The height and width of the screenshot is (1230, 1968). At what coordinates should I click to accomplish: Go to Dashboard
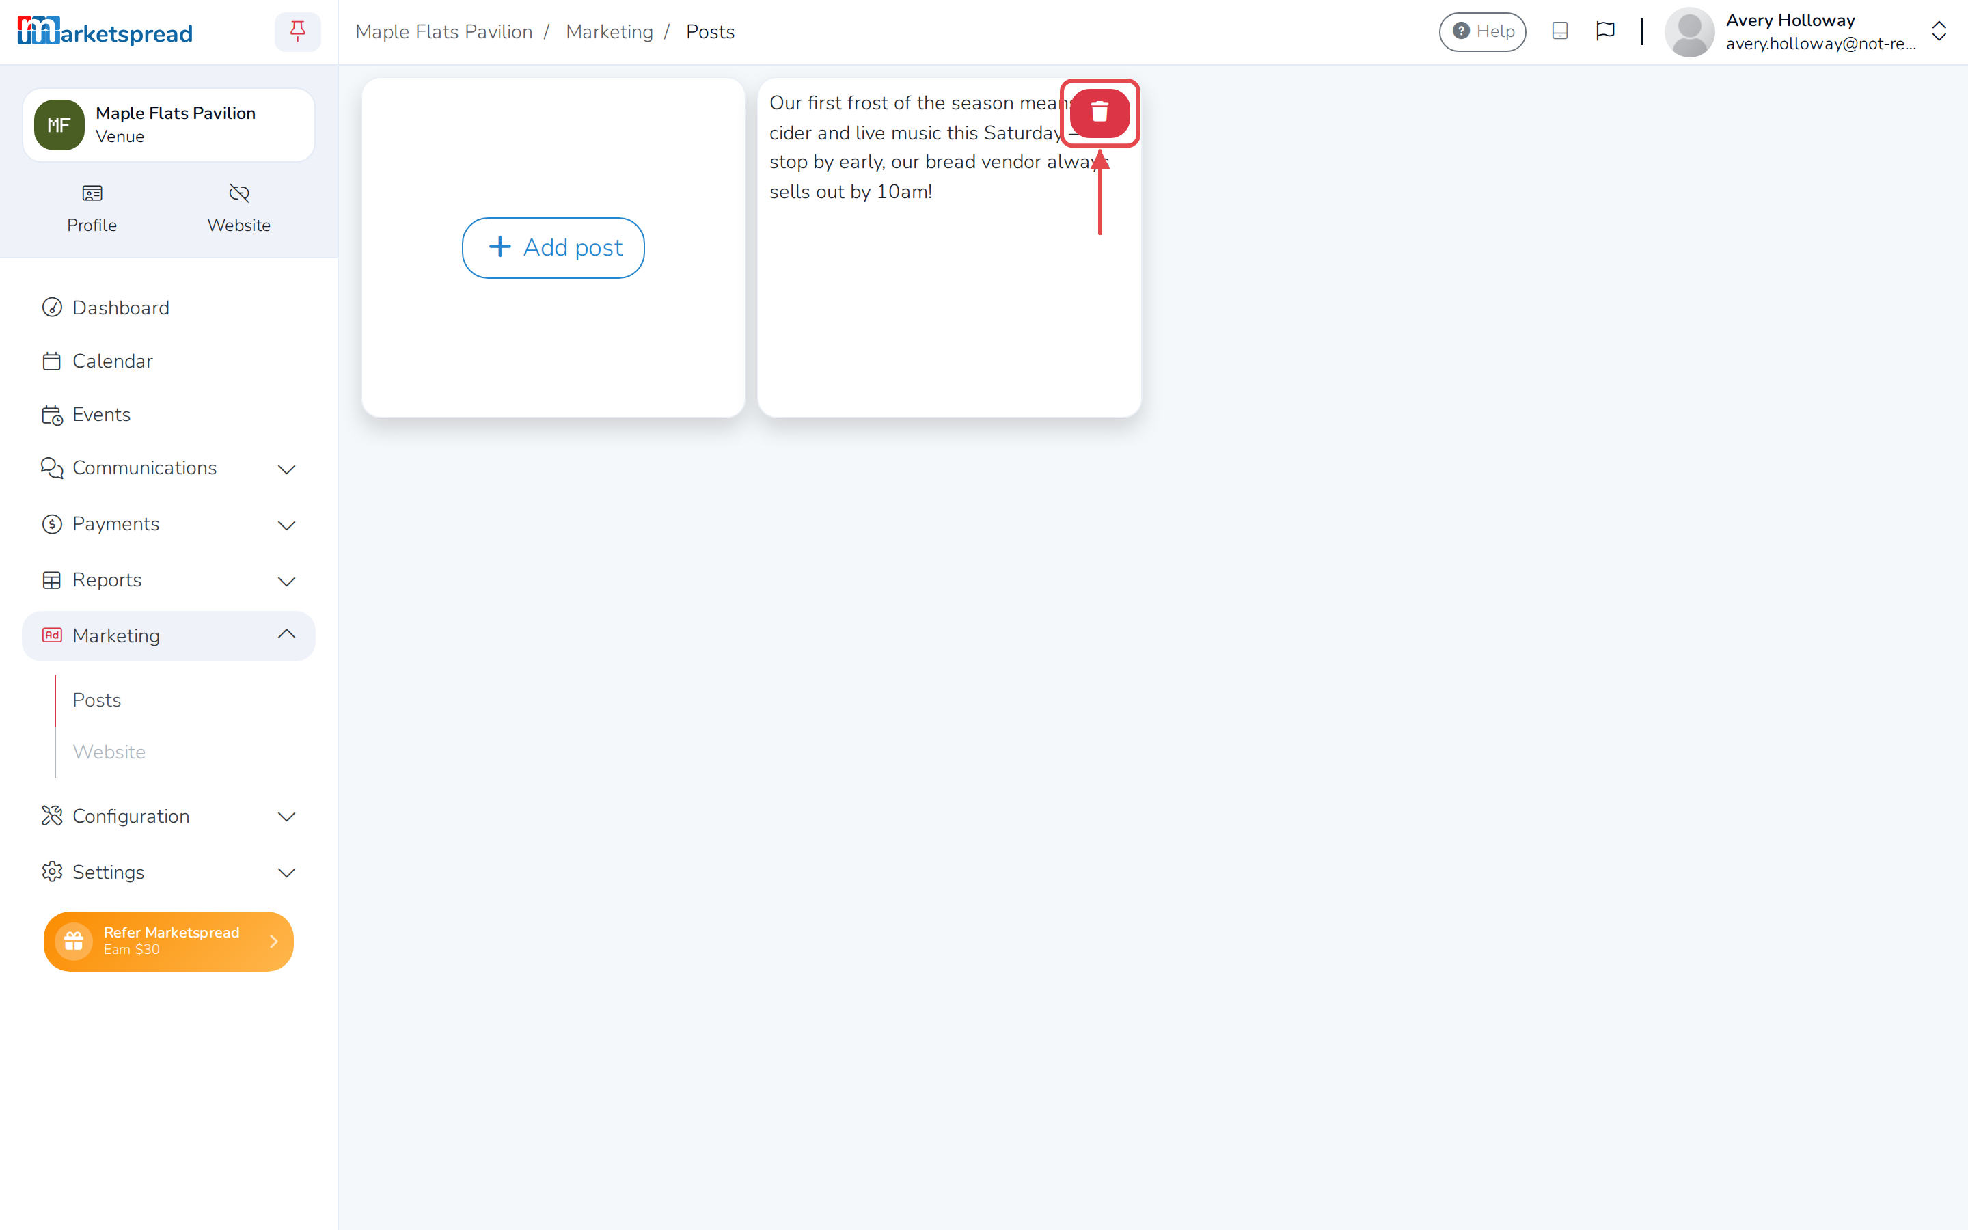(168, 307)
